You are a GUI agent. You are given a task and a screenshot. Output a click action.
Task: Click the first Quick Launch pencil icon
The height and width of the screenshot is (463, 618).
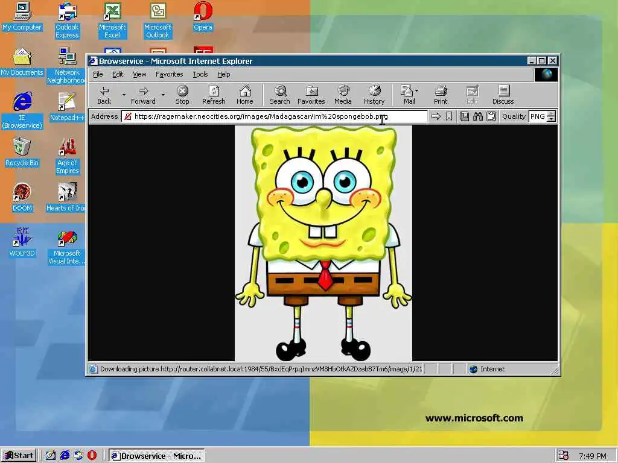pyautogui.click(x=51, y=456)
